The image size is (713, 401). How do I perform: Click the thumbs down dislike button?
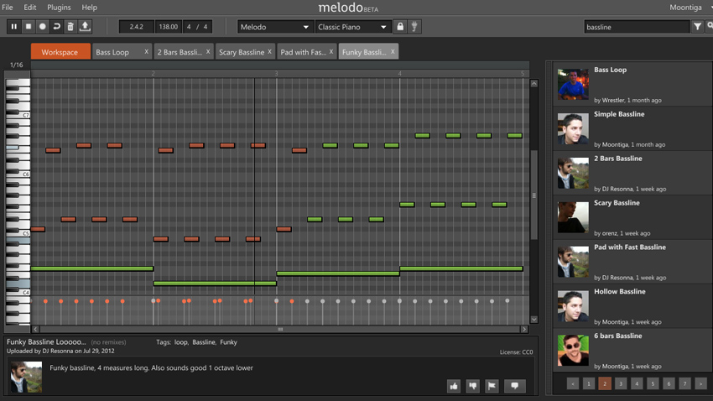473,386
